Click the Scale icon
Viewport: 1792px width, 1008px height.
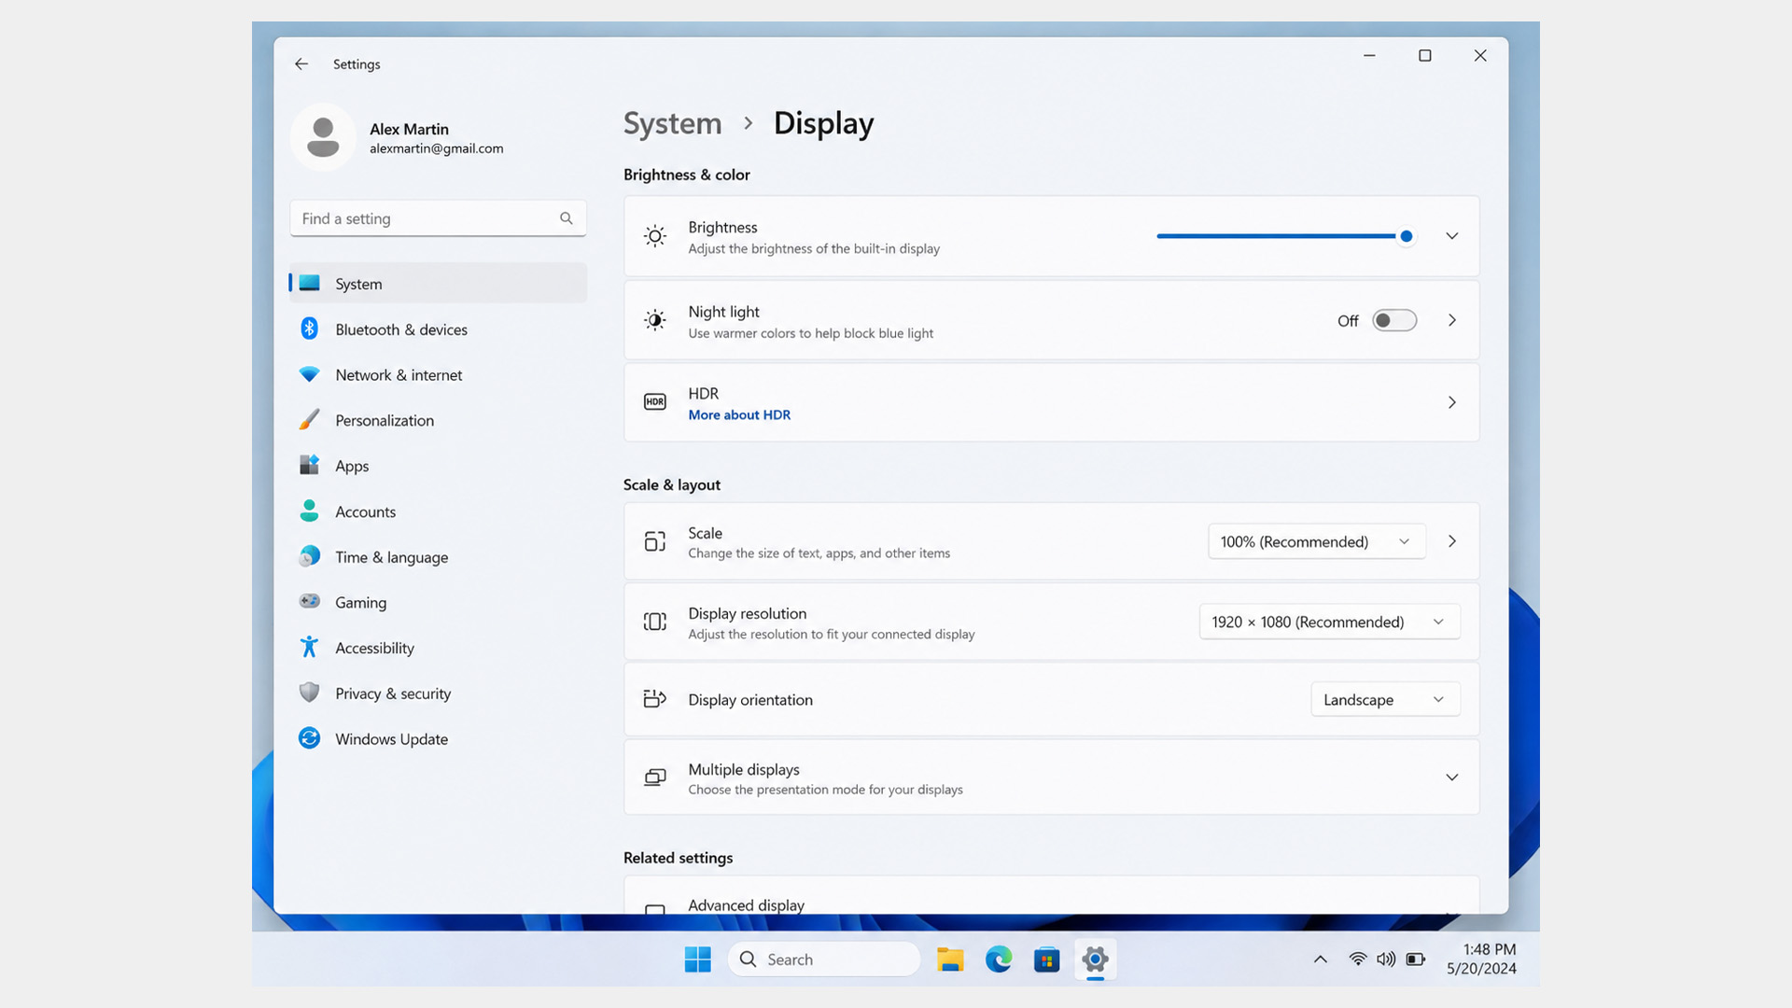pyautogui.click(x=655, y=541)
